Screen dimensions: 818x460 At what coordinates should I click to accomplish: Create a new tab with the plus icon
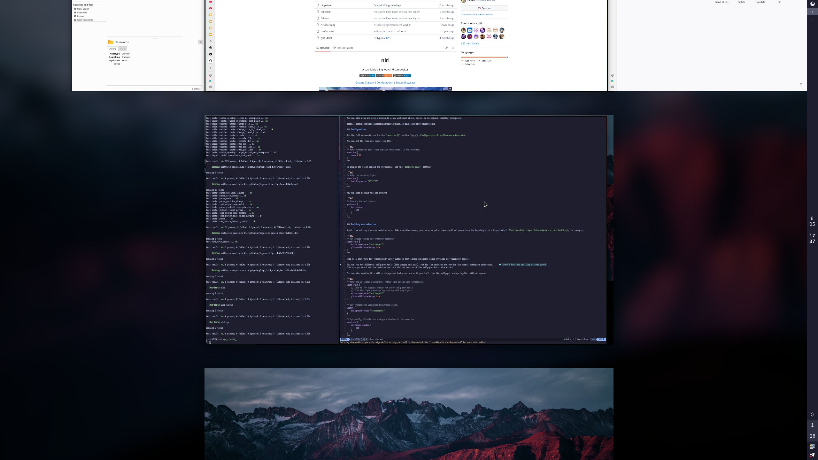(210, 68)
